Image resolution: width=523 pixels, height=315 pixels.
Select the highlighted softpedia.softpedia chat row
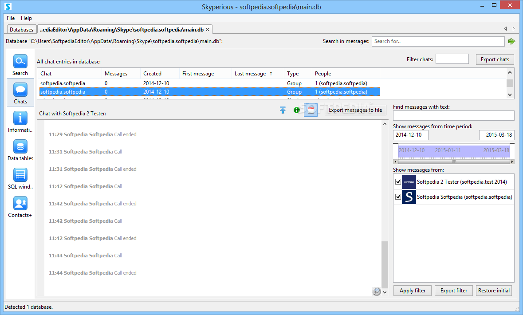pos(209,92)
